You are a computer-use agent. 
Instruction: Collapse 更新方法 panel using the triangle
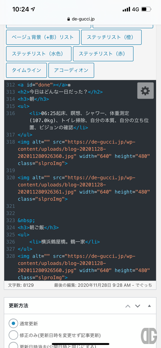click(149, 306)
